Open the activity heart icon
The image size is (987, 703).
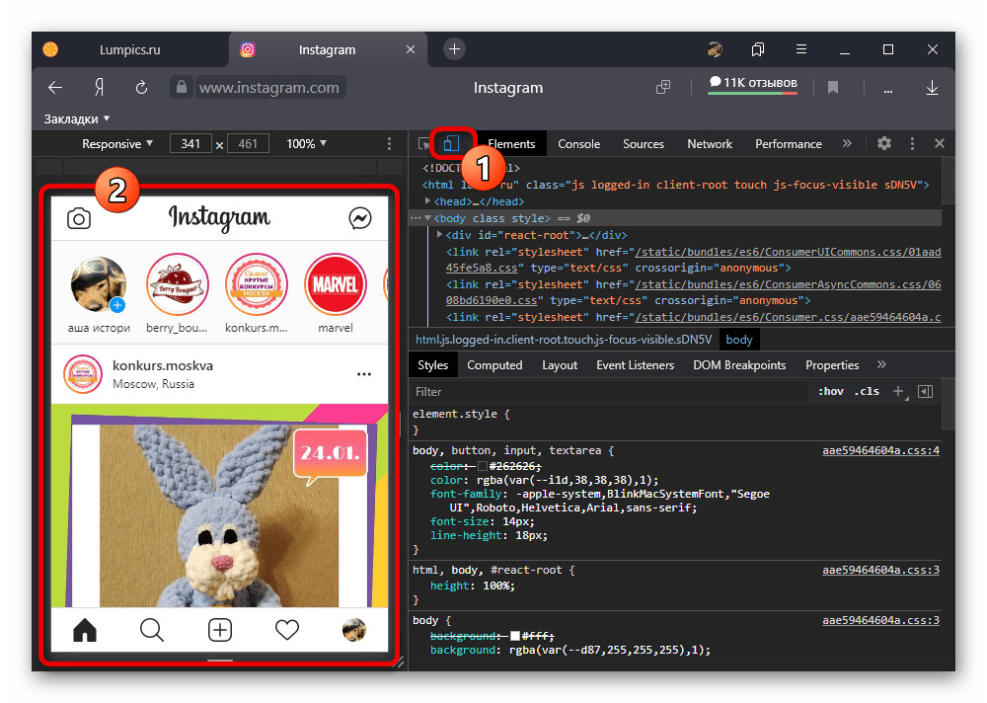(x=286, y=629)
